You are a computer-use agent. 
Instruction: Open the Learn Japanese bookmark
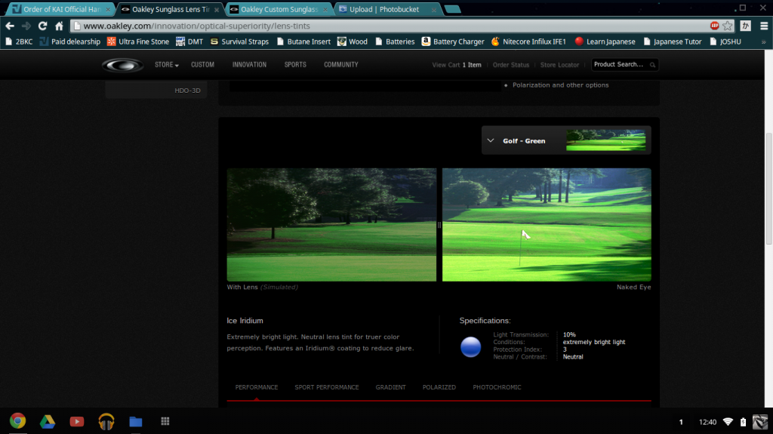coord(605,42)
